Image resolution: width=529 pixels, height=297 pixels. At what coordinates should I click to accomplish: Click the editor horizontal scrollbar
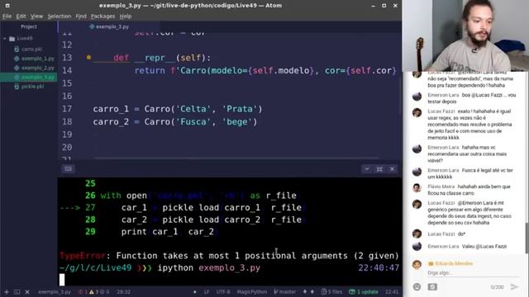236,158
